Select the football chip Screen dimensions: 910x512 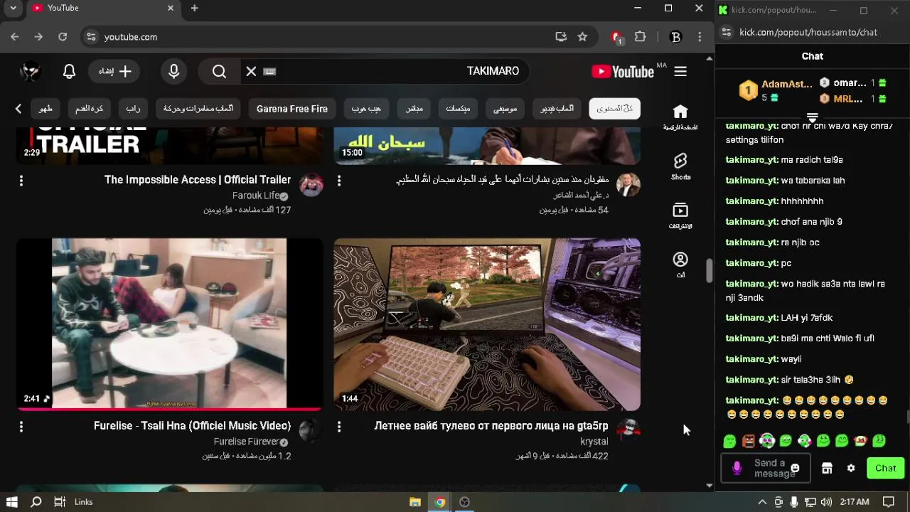coord(90,109)
